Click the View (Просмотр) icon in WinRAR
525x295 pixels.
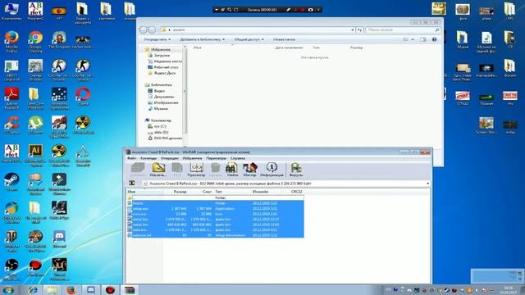(196, 170)
